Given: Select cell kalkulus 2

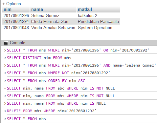Looking at the screenshot, I should [x=87, y=15].
